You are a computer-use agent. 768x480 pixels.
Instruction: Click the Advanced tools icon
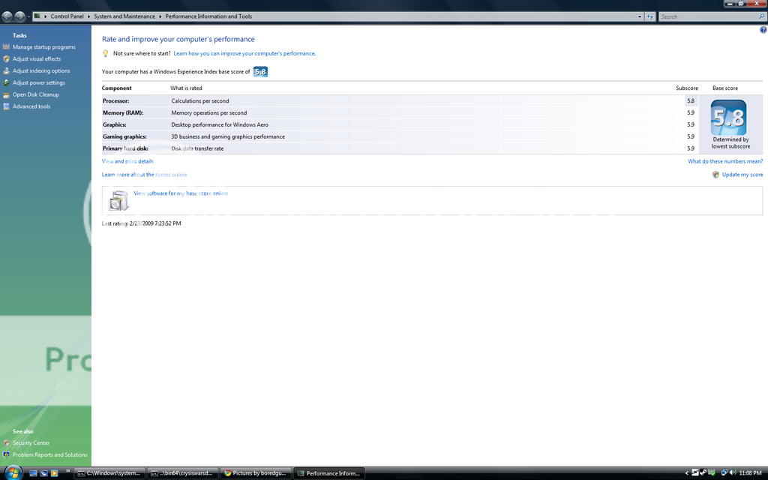click(x=6, y=106)
